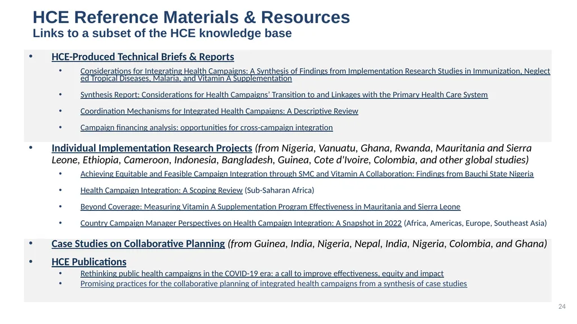Select the slide number 24

(562, 307)
